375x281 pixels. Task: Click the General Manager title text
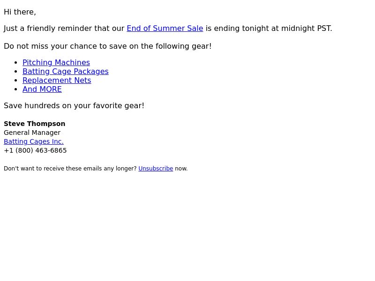[x=32, y=133]
